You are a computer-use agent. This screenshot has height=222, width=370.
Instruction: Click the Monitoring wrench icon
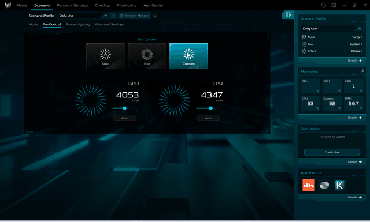pyautogui.click(x=362, y=71)
